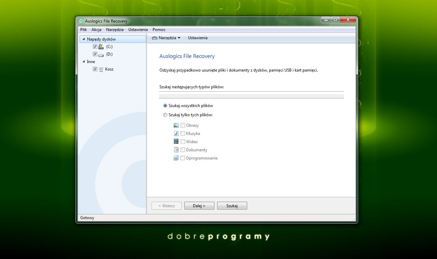Click the Dokumenty page icon
Screen dimensions: 437x259
(x=176, y=150)
